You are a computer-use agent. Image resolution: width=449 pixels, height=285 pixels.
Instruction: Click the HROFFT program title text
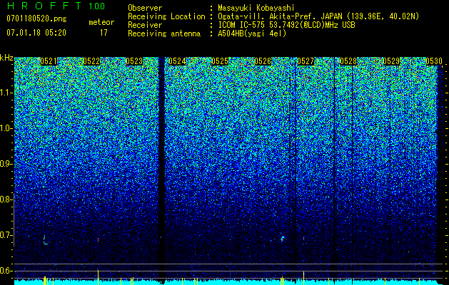pos(44,6)
